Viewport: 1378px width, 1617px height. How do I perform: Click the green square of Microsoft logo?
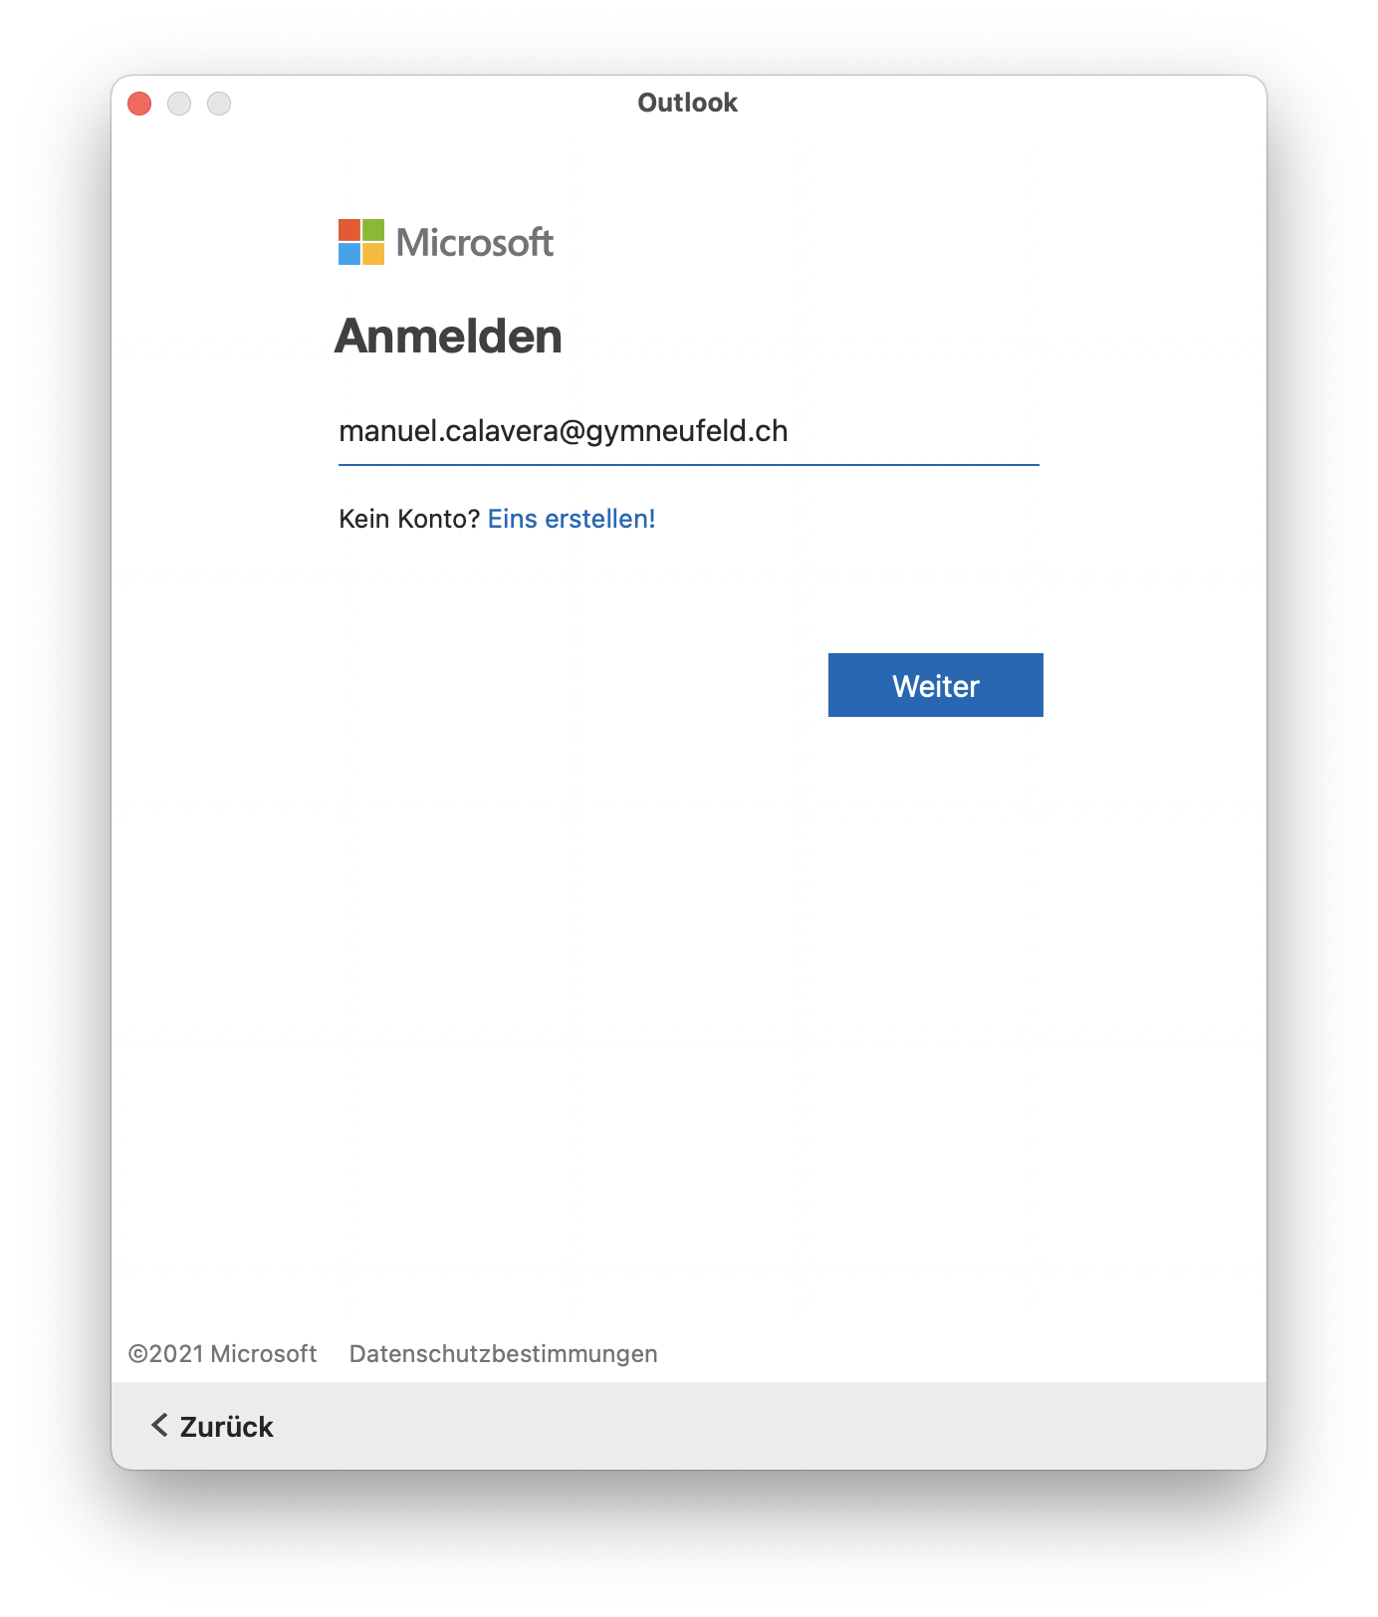[x=373, y=230]
